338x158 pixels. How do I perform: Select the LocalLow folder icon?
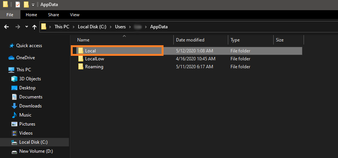[x=81, y=58]
